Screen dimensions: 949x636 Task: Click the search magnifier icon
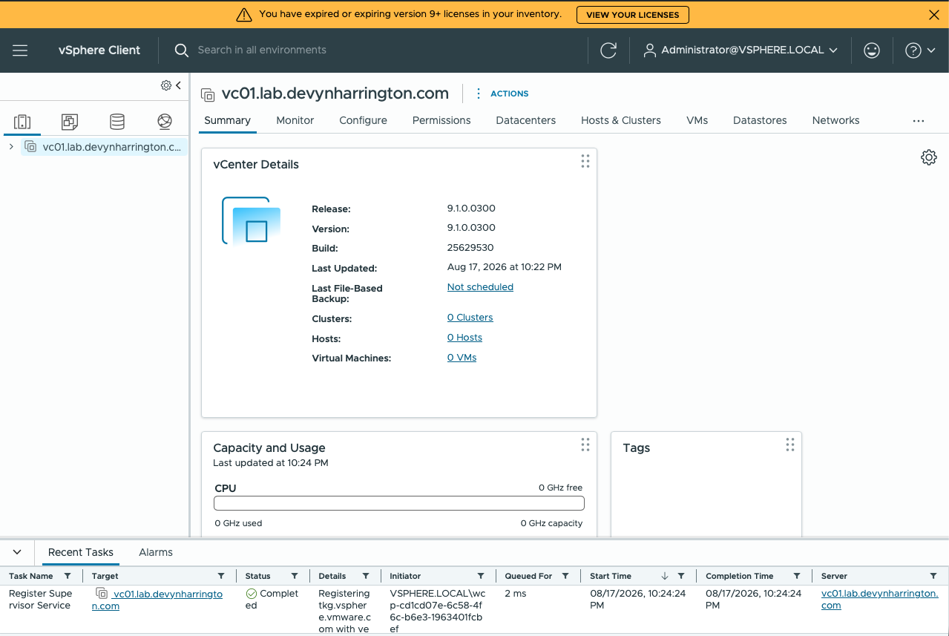pyautogui.click(x=181, y=50)
